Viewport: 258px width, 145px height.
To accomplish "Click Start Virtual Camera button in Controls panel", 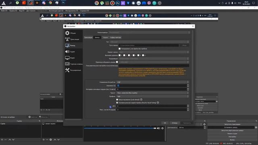I will point(232,130).
